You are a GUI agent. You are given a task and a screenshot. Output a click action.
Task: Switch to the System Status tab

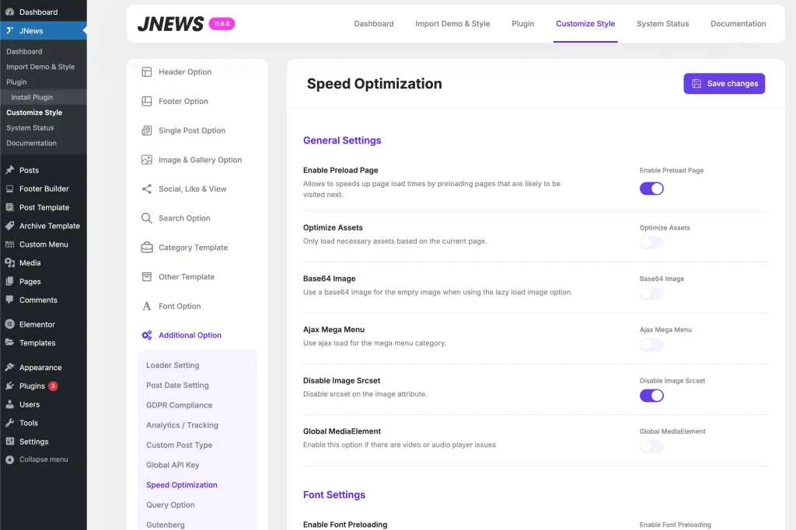(662, 23)
